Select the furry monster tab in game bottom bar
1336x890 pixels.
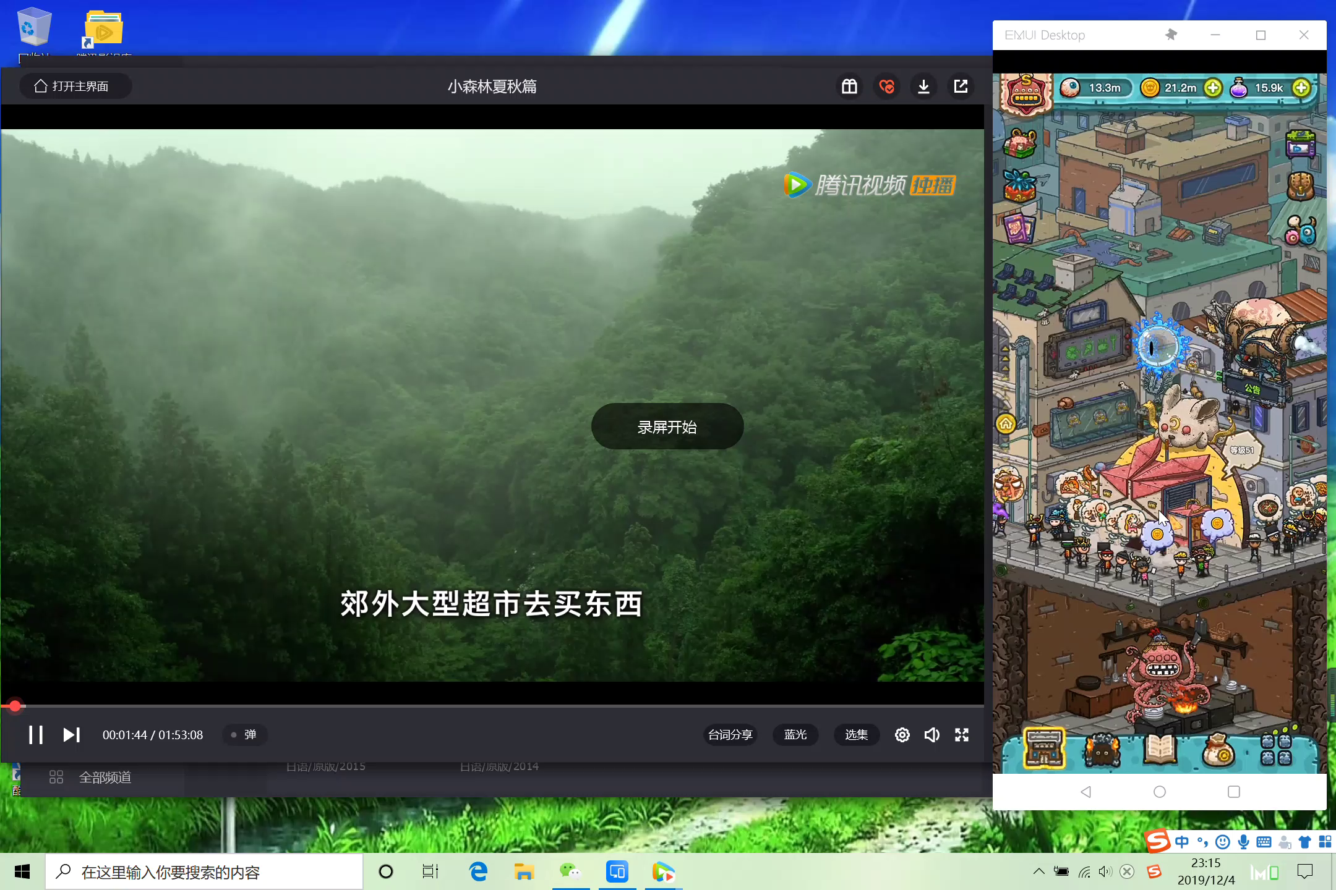pos(1102,750)
